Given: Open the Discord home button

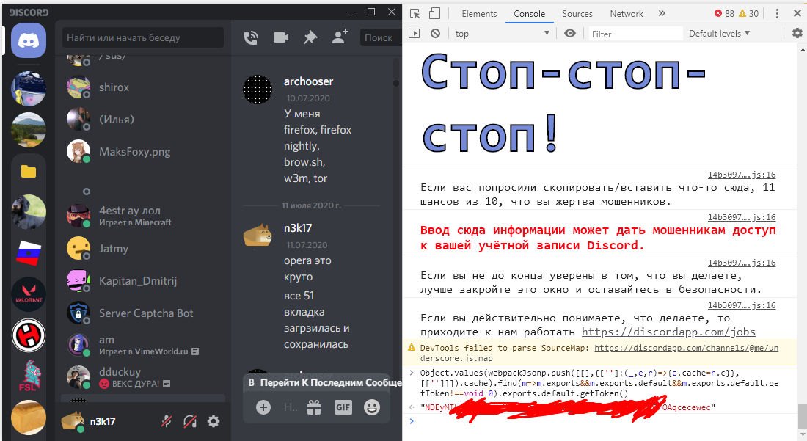Looking at the screenshot, I should coord(29,40).
